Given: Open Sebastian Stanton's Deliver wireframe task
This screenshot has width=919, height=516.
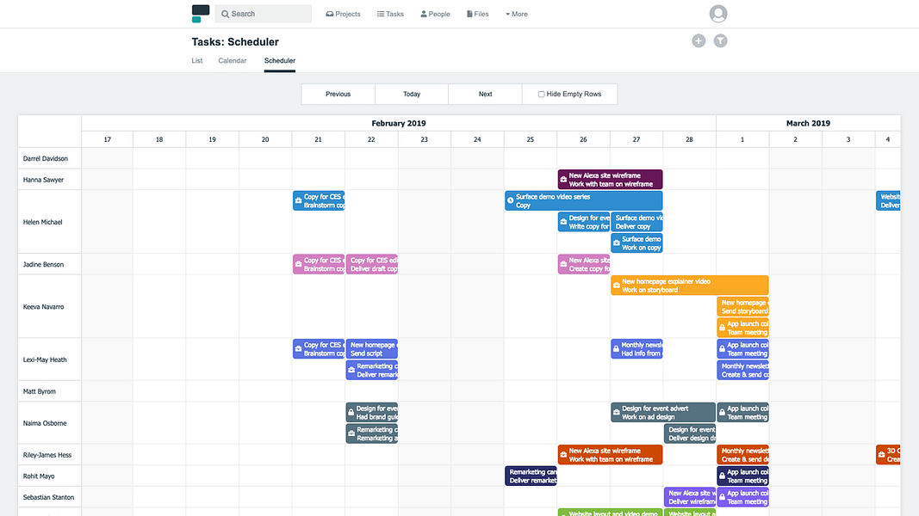Looking at the screenshot, I should tap(690, 497).
